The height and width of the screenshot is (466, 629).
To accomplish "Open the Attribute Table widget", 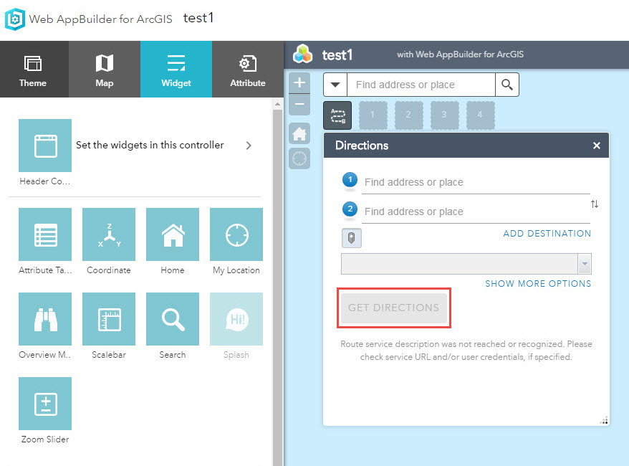I will [45, 234].
